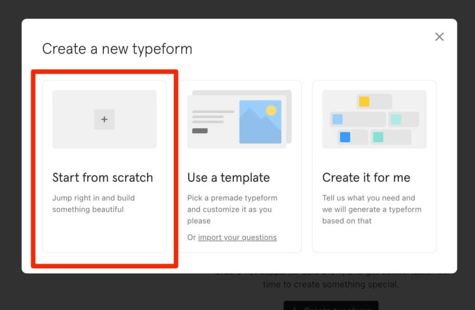Viewport: 475px width, 310px height.
Task: Click the Create a new typeform heading
Action: click(116, 49)
